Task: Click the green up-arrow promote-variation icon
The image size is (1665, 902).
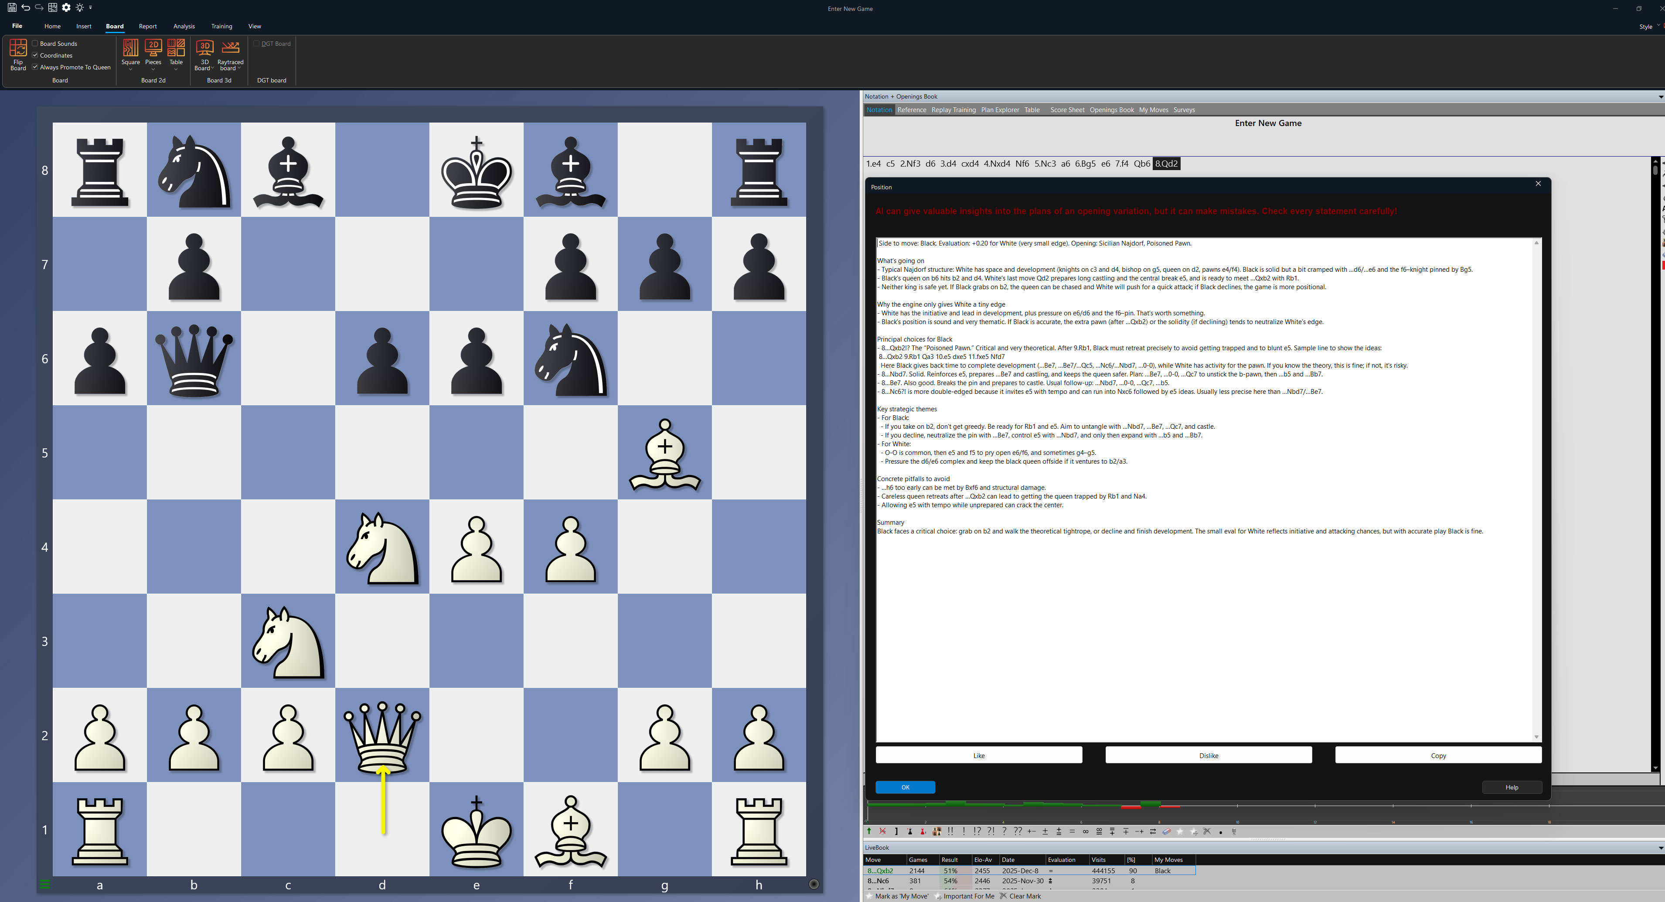Action: (869, 831)
